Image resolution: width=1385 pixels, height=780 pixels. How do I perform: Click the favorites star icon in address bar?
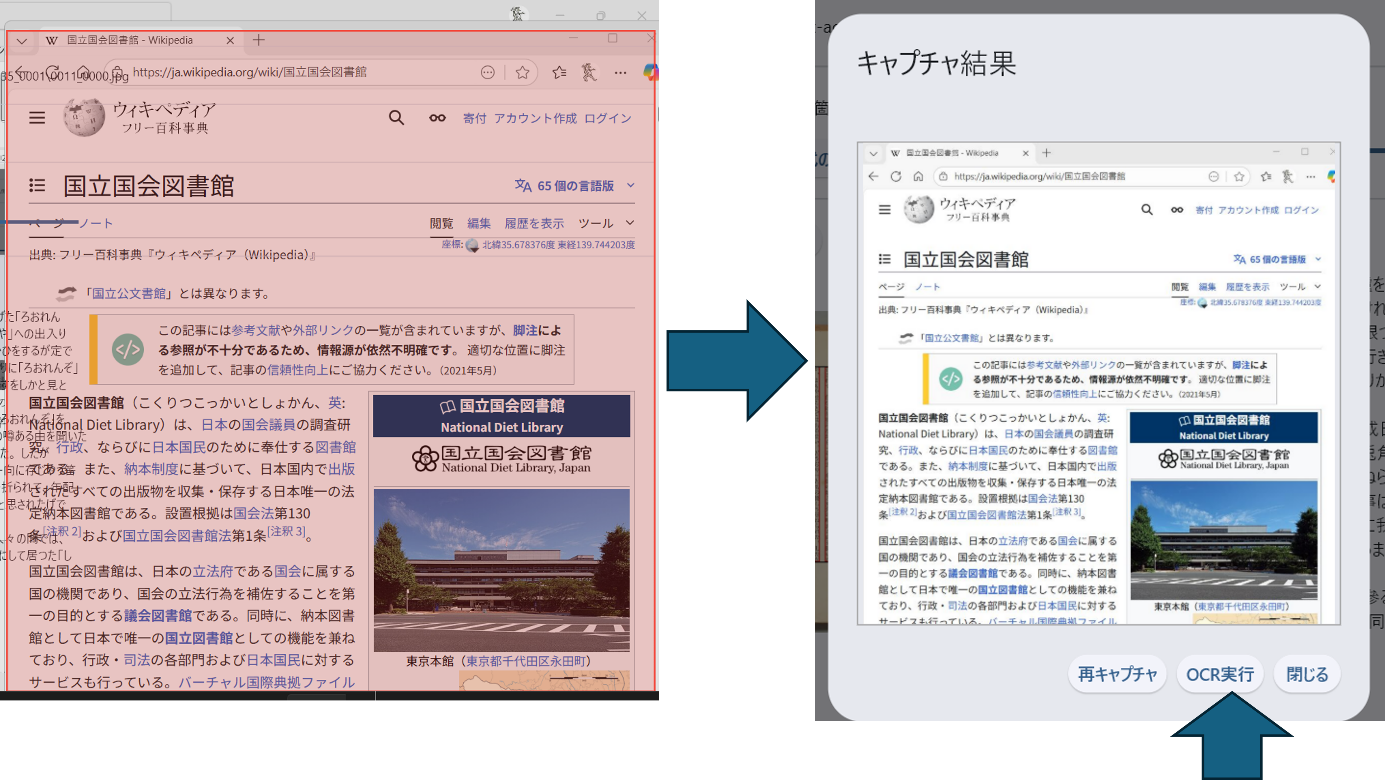click(522, 73)
